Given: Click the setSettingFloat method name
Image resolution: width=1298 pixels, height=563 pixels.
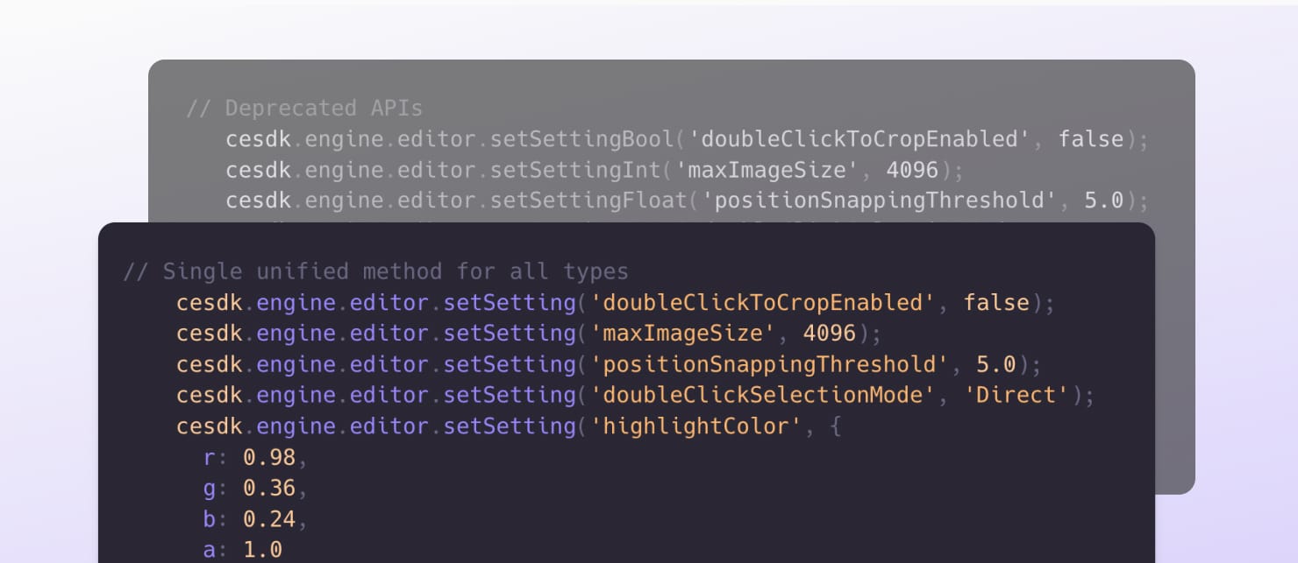Looking at the screenshot, I should (x=588, y=201).
